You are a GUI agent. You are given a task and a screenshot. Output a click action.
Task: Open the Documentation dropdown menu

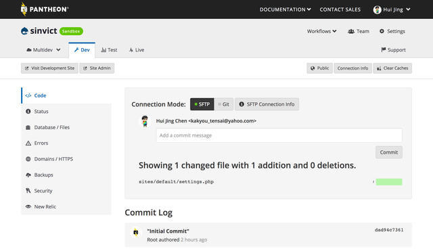[286, 9]
